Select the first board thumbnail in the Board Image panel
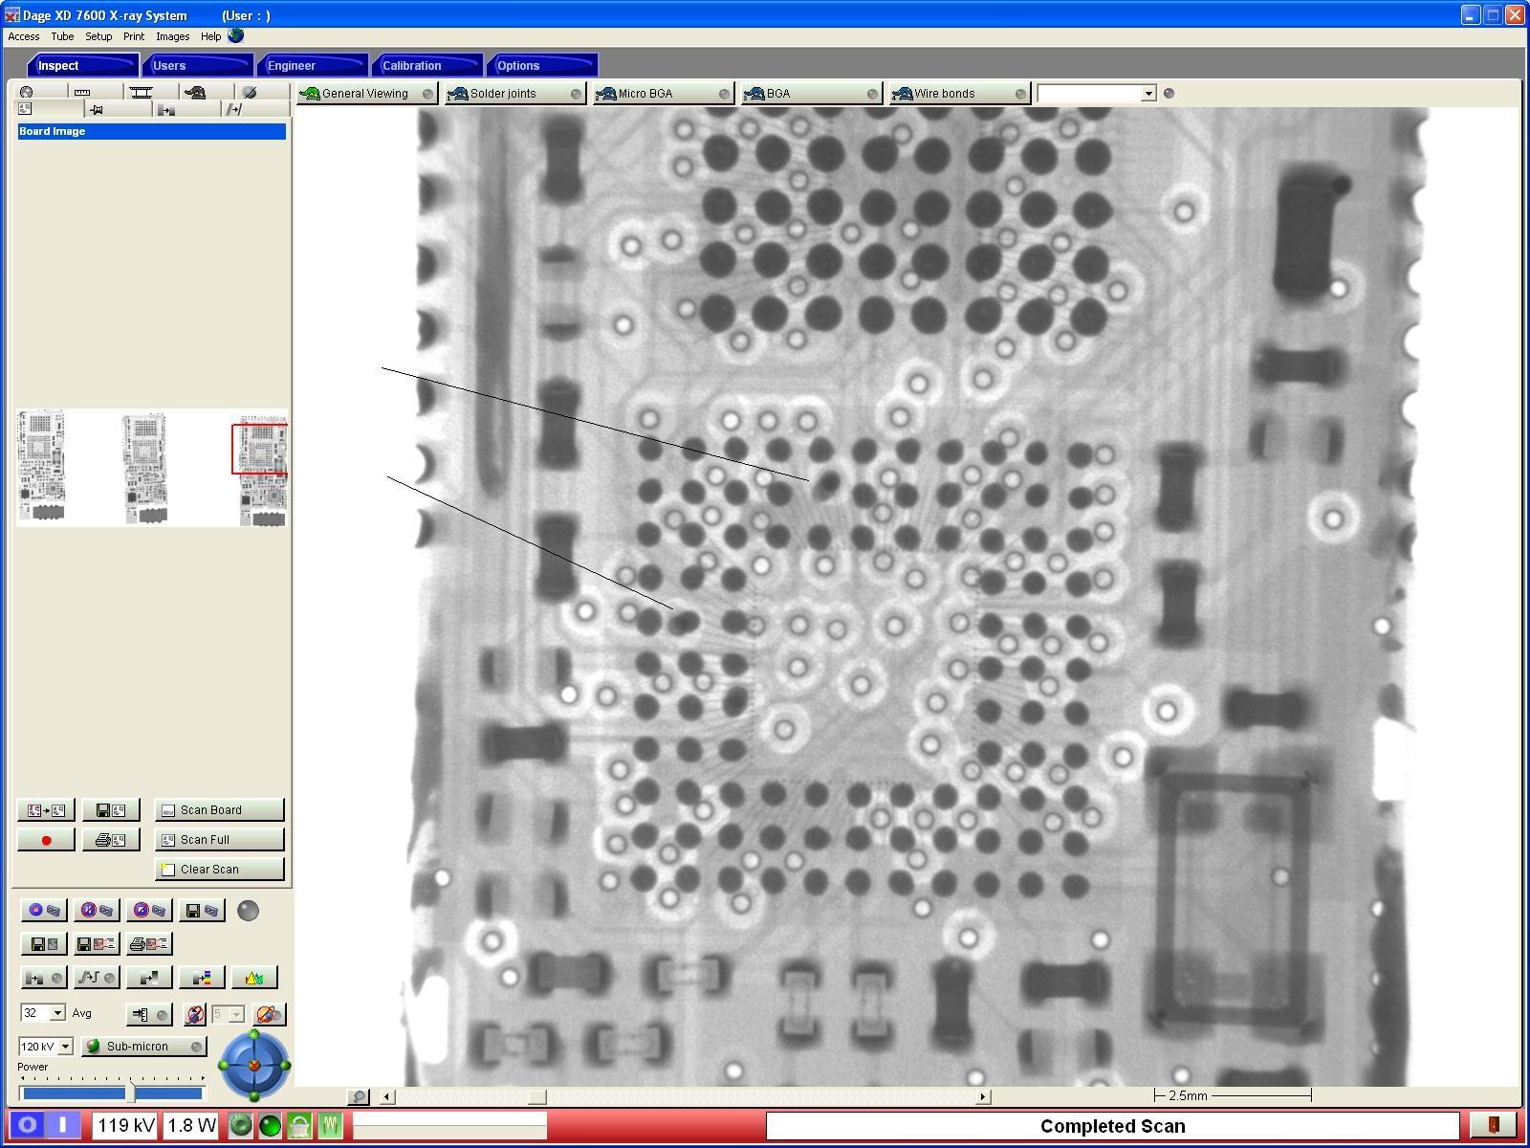Image resolution: width=1530 pixels, height=1148 pixels. [41, 466]
